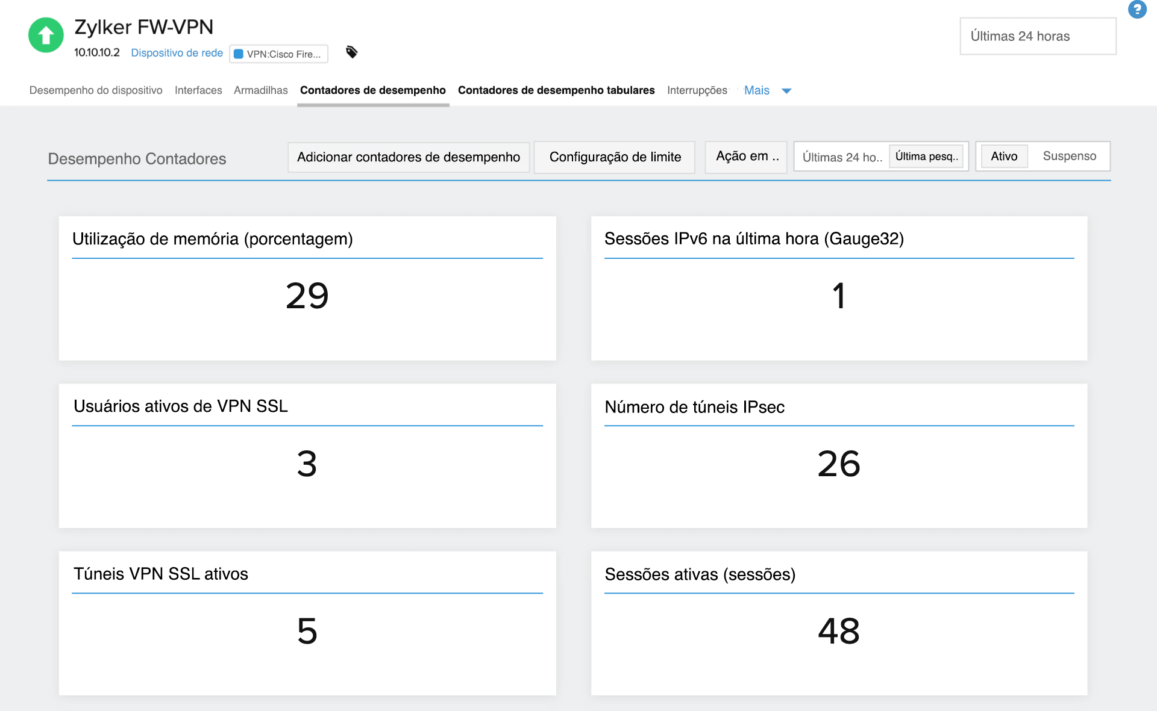
Task: Open the Últimas 24 horas time selector
Action: [x=1038, y=36]
